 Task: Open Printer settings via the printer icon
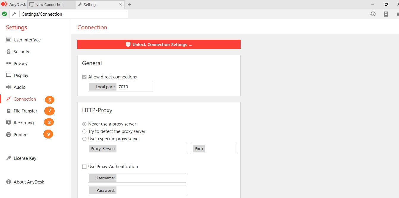pos(9,135)
